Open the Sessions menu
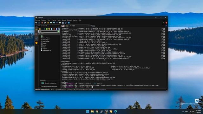The height and width of the screenshot is (114, 203). (44, 20)
